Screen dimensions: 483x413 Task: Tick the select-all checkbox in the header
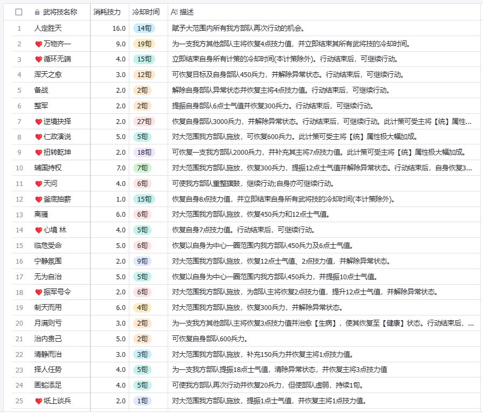pos(19,12)
